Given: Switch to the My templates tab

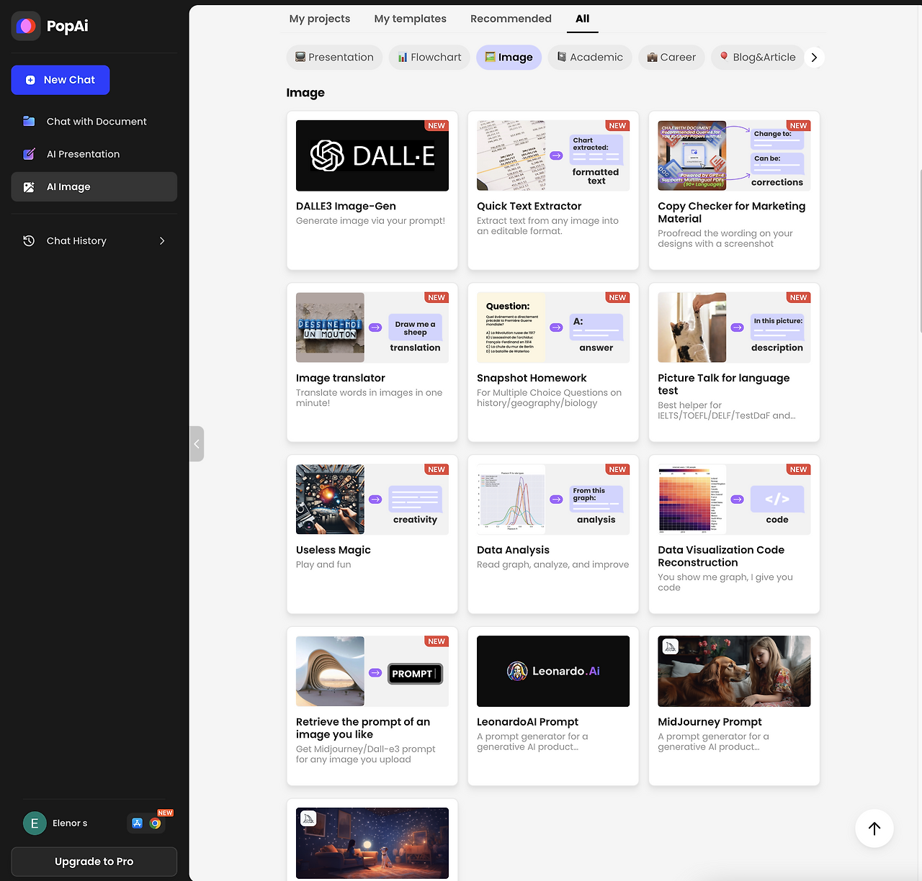Looking at the screenshot, I should (x=411, y=19).
